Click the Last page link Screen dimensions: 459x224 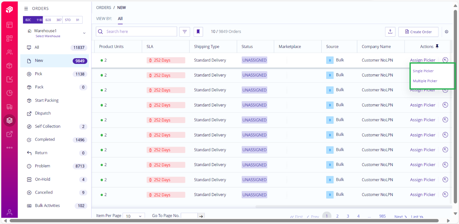click(417, 217)
